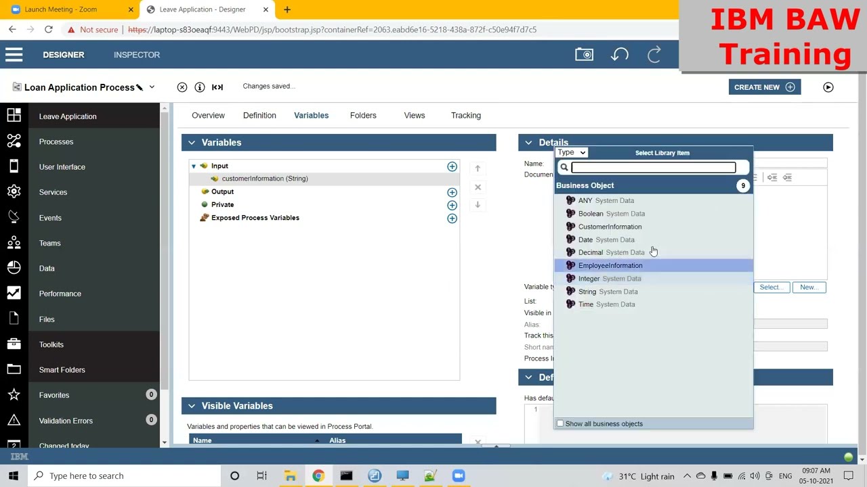867x487 pixels.
Task: Select EmployeeInformation business object
Action: (x=654, y=266)
